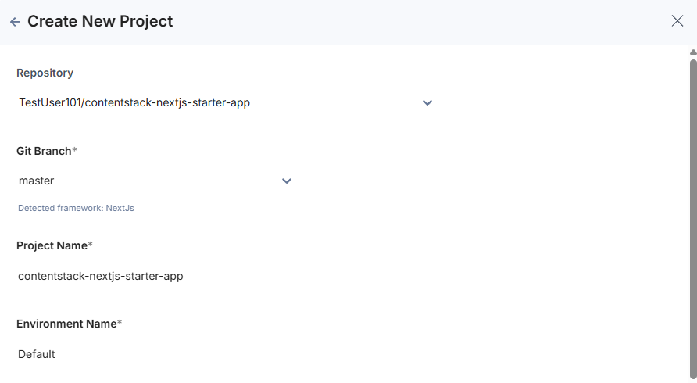Click the TestUser101/contentstack-nextjs-starter-app repository text

coord(134,102)
